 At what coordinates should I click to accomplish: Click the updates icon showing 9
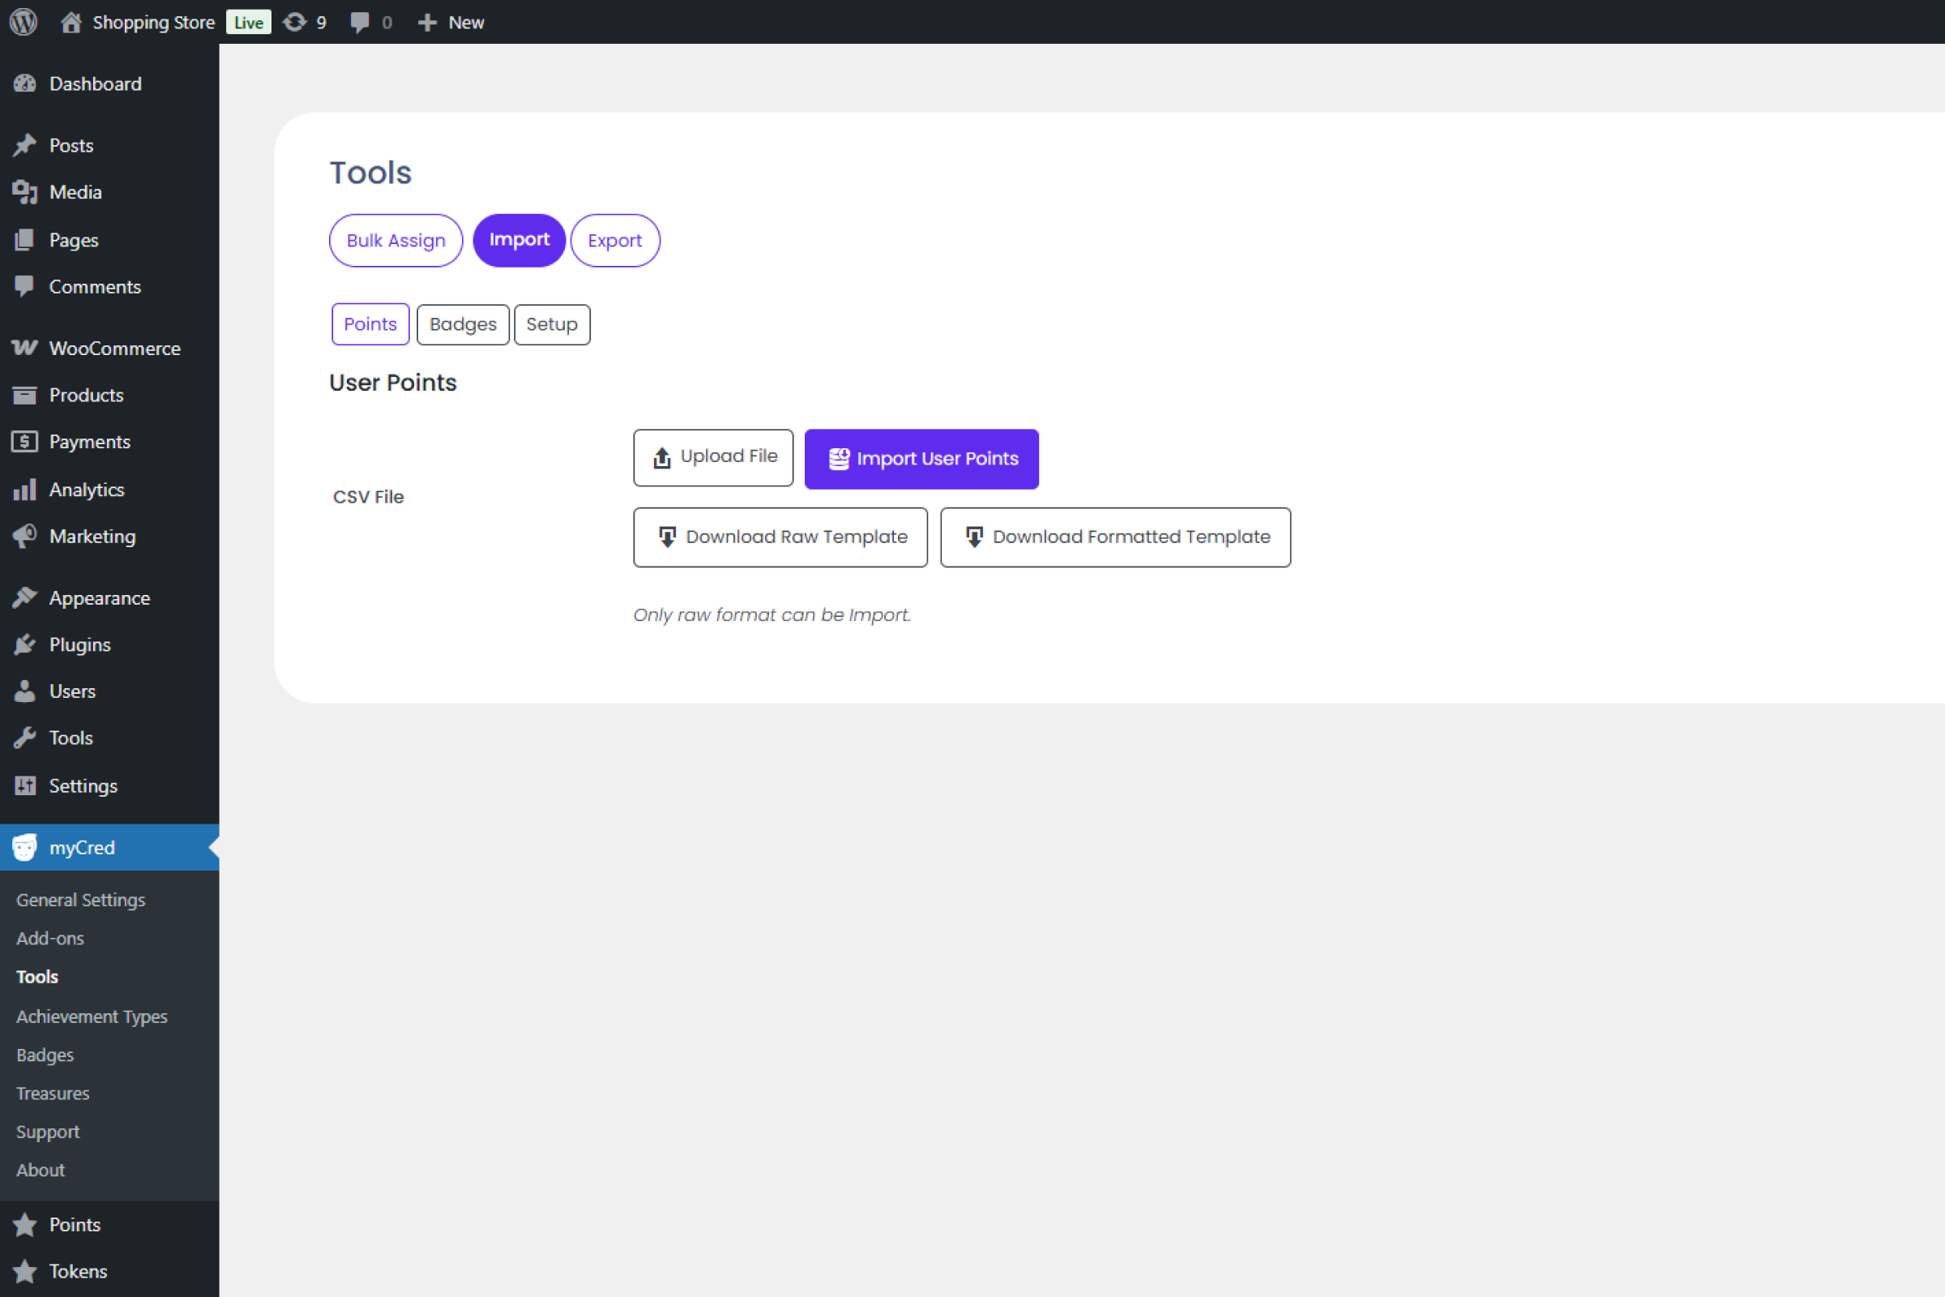[x=295, y=23]
